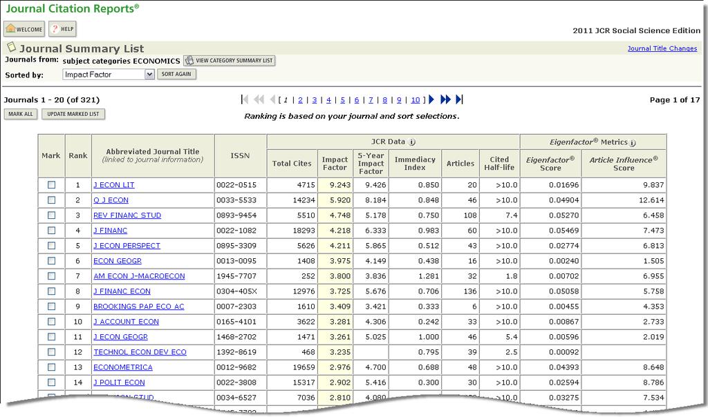Image resolution: width=708 pixels, height=417 pixels.
Task: Open J ECON GEOGR journal link
Action: (120, 337)
